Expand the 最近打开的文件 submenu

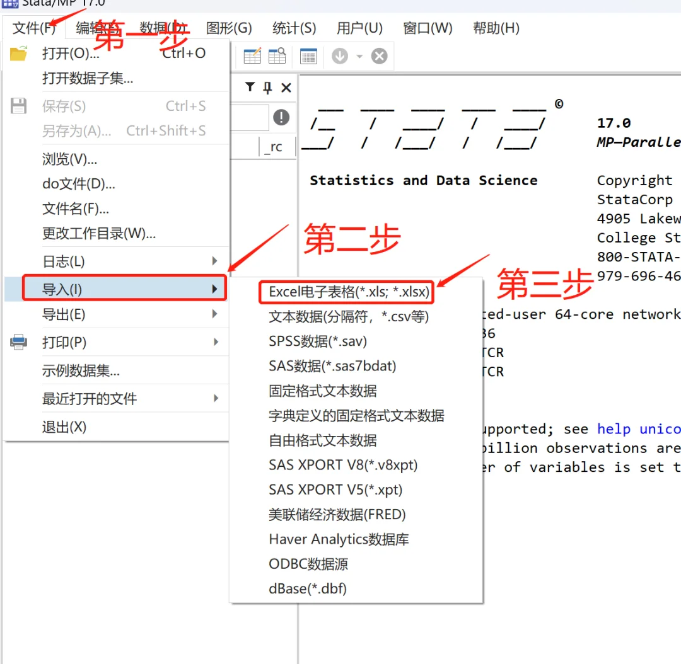click(117, 398)
